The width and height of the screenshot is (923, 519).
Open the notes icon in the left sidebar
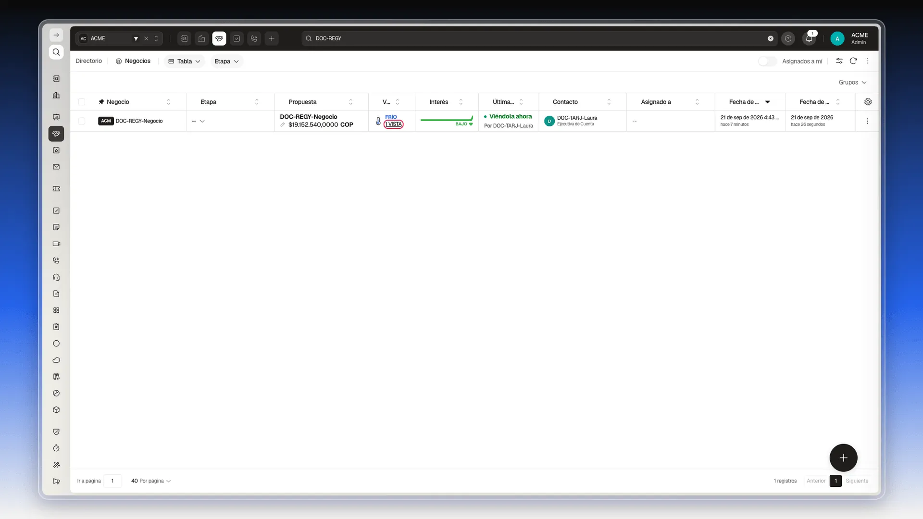click(56, 227)
